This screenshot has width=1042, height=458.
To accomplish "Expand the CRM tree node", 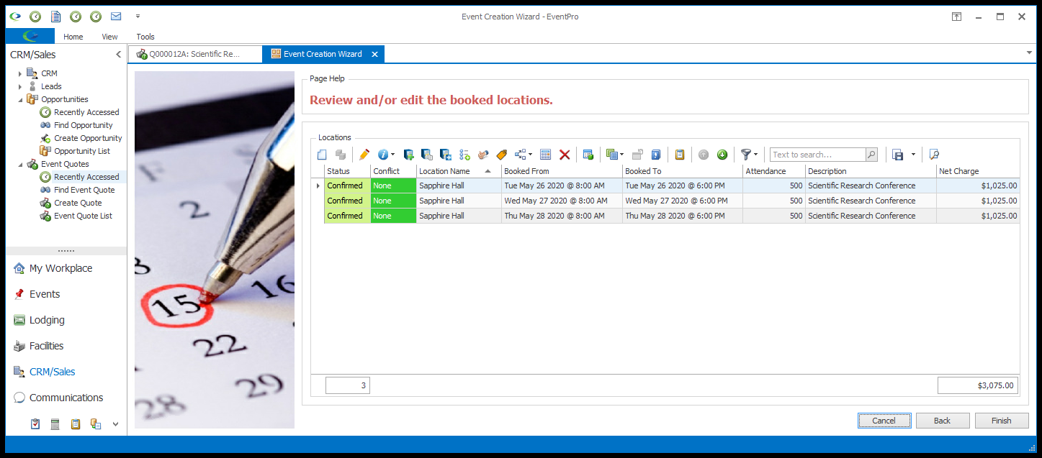I will click(x=20, y=73).
